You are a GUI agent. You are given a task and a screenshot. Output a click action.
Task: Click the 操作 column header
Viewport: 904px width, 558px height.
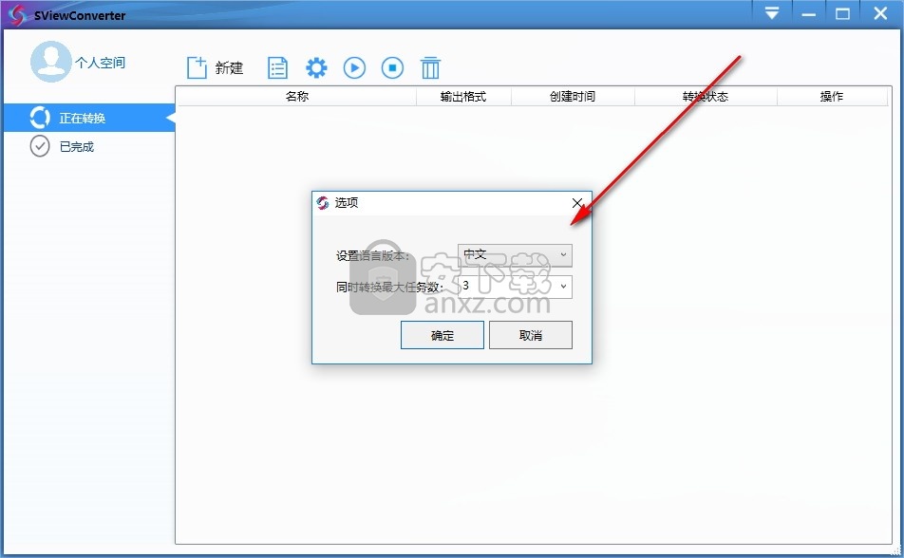pyautogui.click(x=832, y=96)
